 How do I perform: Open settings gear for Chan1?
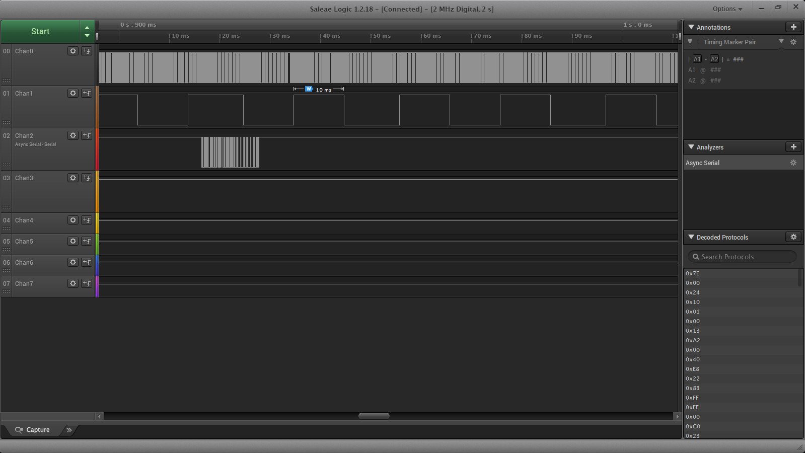(73, 93)
